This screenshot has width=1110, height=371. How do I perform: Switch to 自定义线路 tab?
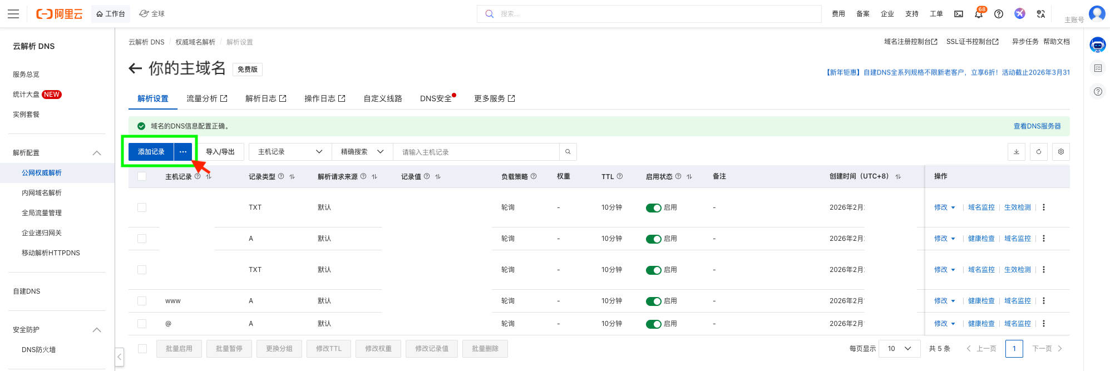[383, 98]
